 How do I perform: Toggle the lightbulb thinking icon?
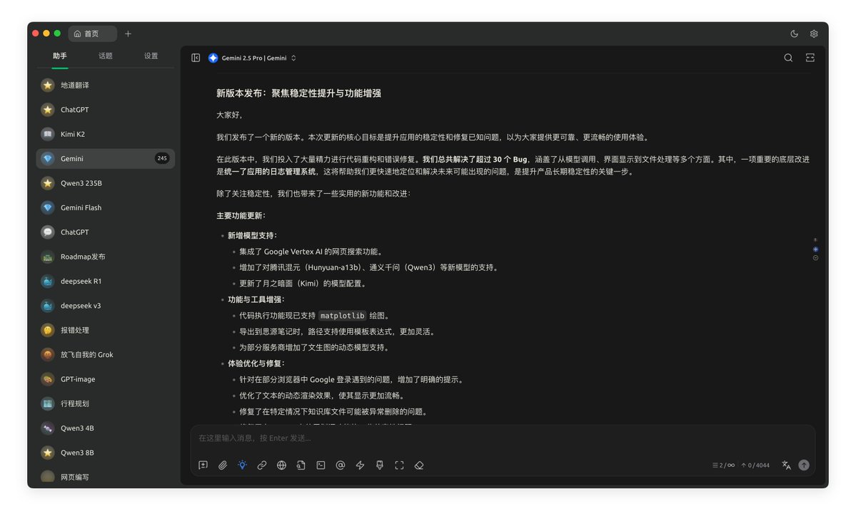(x=243, y=465)
